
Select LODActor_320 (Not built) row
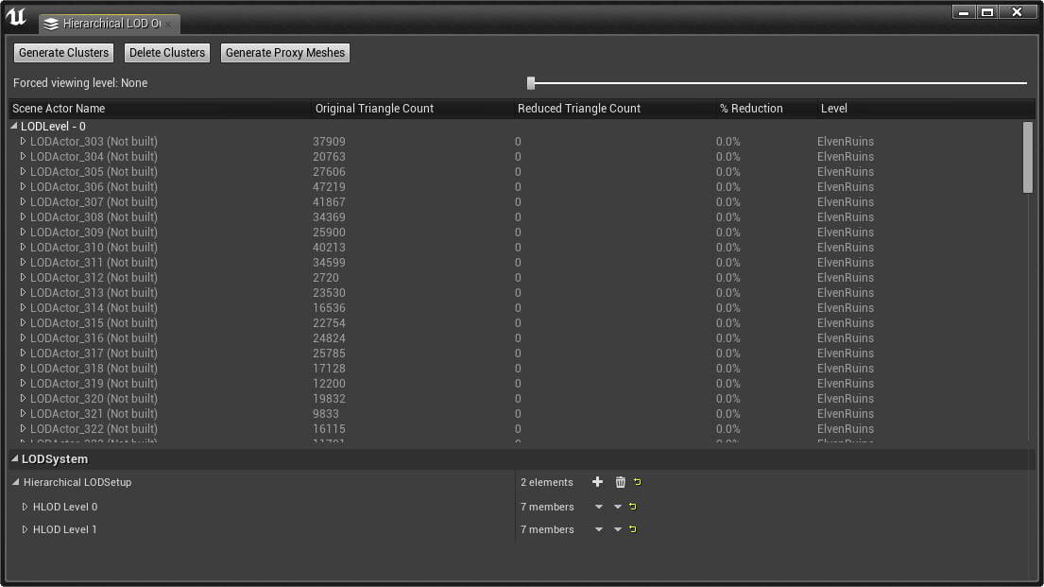coord(515,399)
